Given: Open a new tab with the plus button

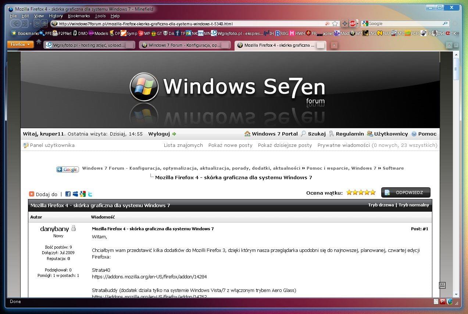Looking at the screenshot, I should pyautogui.click(x=334, y=45).
